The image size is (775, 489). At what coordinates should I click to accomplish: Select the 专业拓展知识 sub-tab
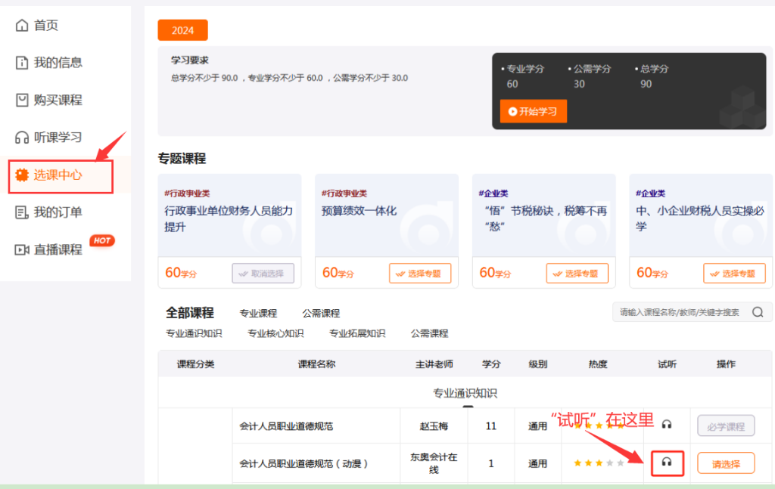pyautogui.click(x=356, y=333)
